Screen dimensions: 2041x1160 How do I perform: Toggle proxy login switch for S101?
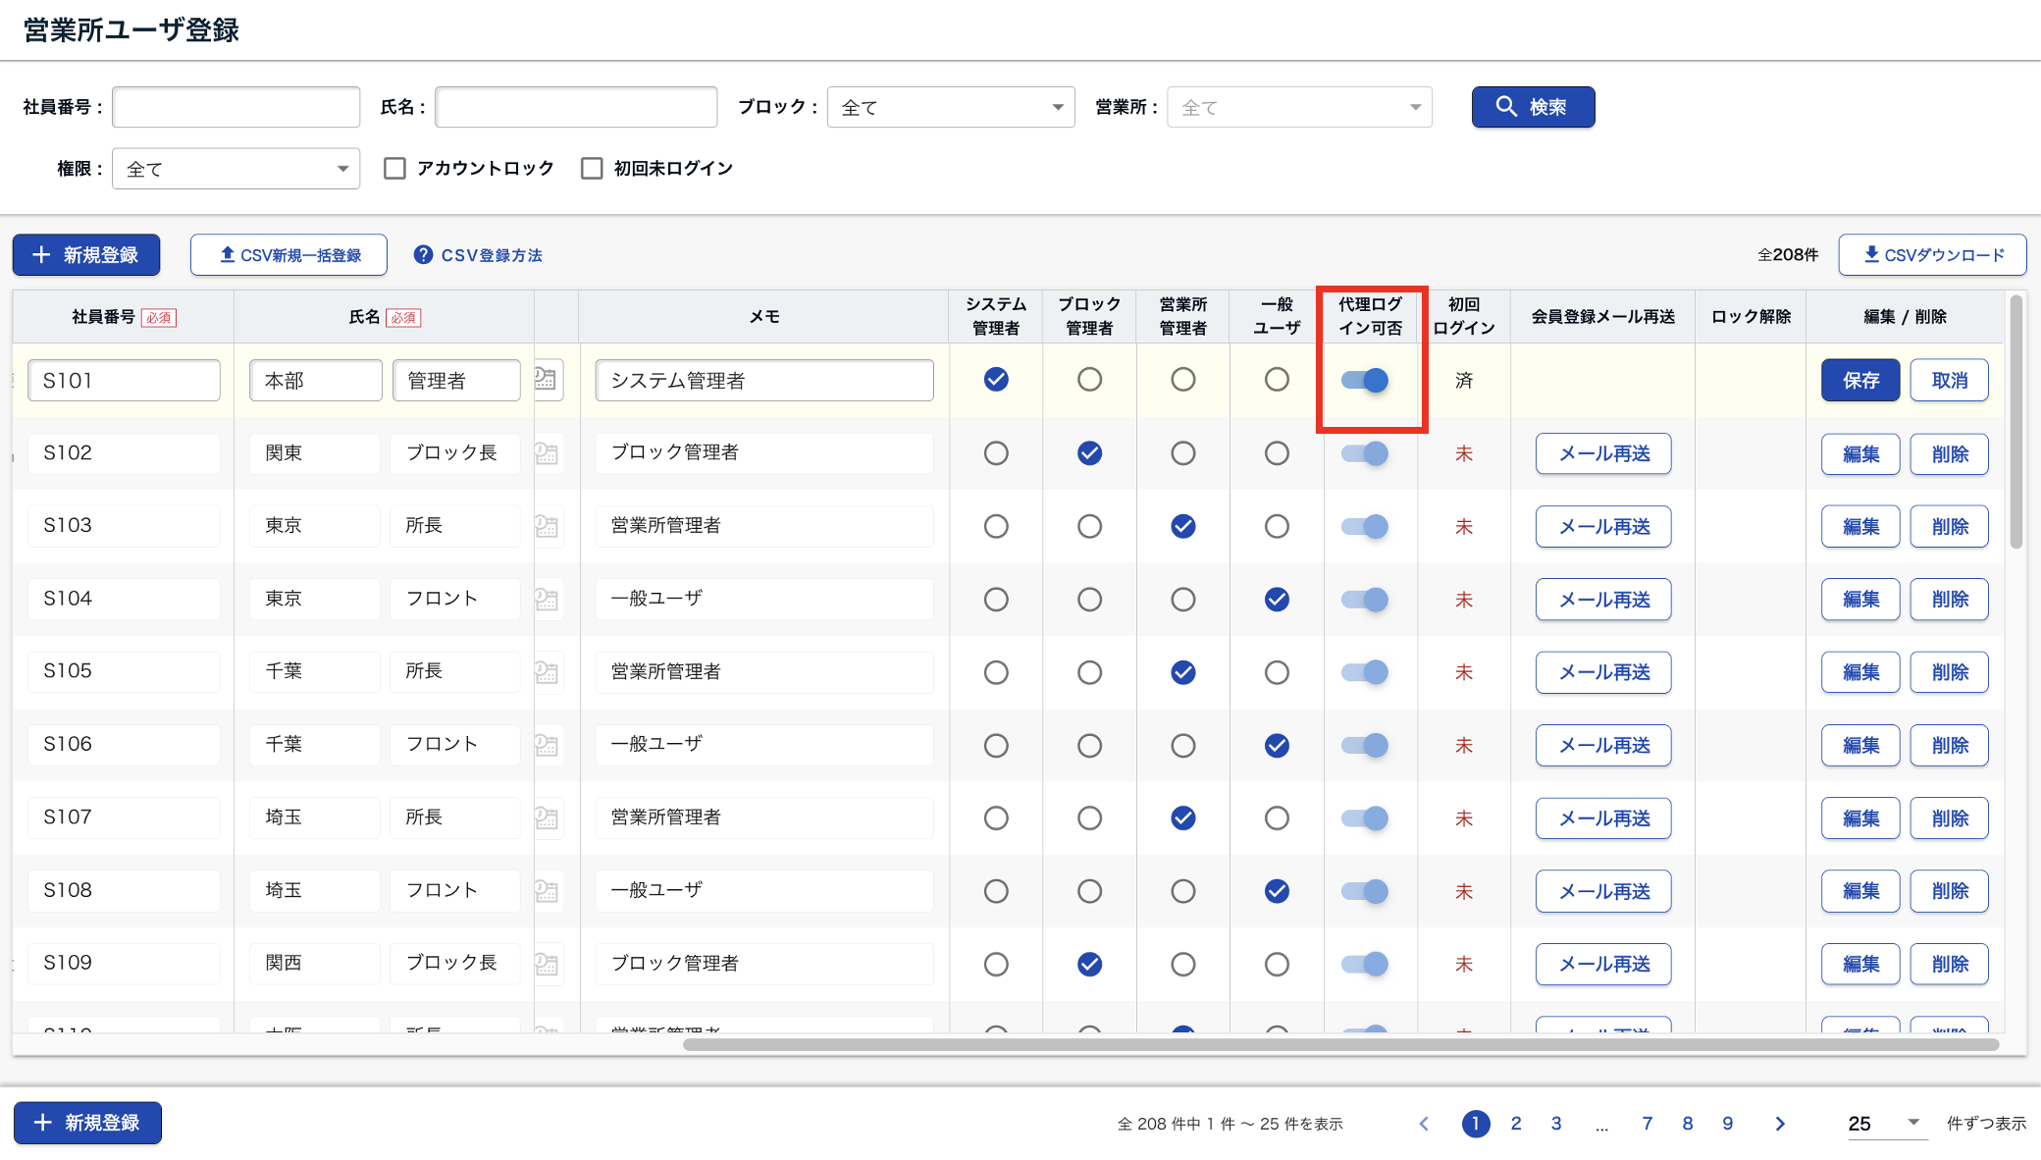1365,380
